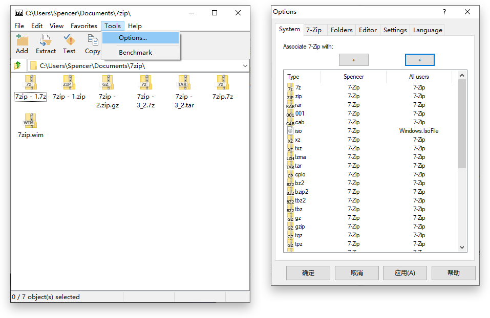Open the View menu
Image resolution: width=490 pixels, height=318 pixels.
[x=56, y=26]
